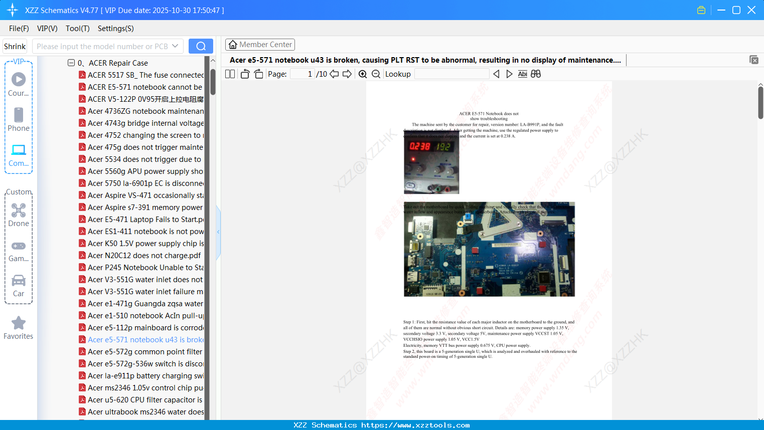Rotate the document clockwise

click(258, 74)
